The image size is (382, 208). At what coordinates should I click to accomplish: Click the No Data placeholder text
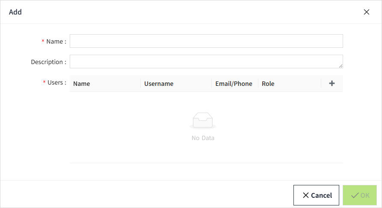click(x=203, y=138)
